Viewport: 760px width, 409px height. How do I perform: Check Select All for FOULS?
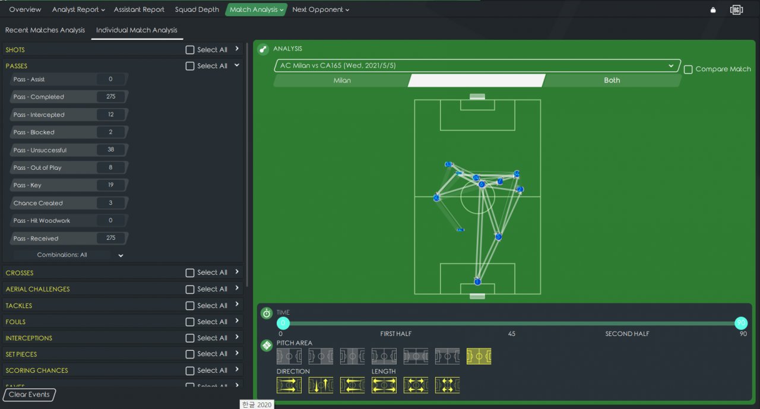(190, 322)
